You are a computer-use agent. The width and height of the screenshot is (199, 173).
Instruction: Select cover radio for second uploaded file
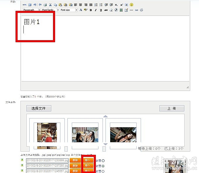(103, 166)
